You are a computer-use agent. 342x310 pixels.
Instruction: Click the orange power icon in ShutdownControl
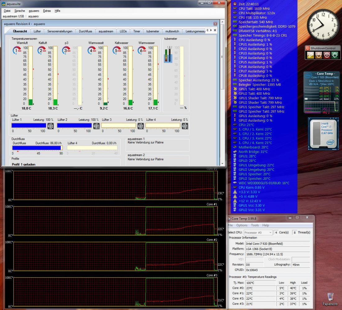tap(319, 55)
